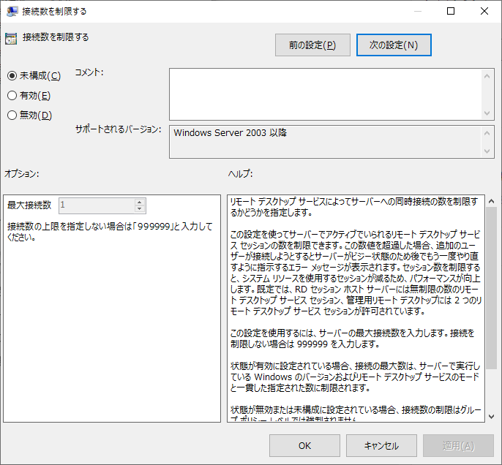Image resolution: width=502 pixels, height=465 pixels.
Task: Click the help pane scroll up arrow
Action: (x=492, y=201)
